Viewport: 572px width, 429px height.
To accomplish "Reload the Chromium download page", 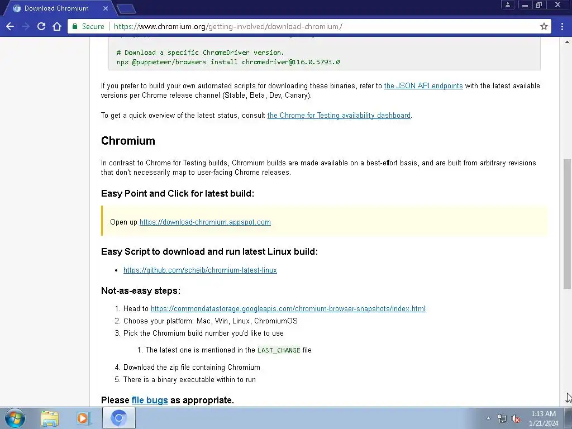I will point(41,26).
